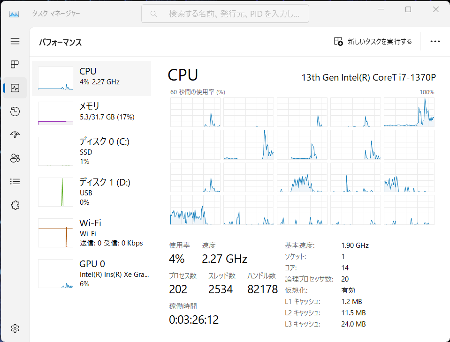Screen dimensions: 450x342
Task: Click the first logical processor usage graph
Action: (x=195, y=112)
